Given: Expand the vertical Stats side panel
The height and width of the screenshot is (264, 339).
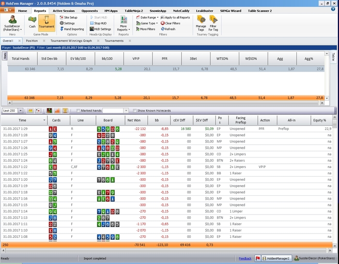Looking at the screenshot, I should 5,56.
